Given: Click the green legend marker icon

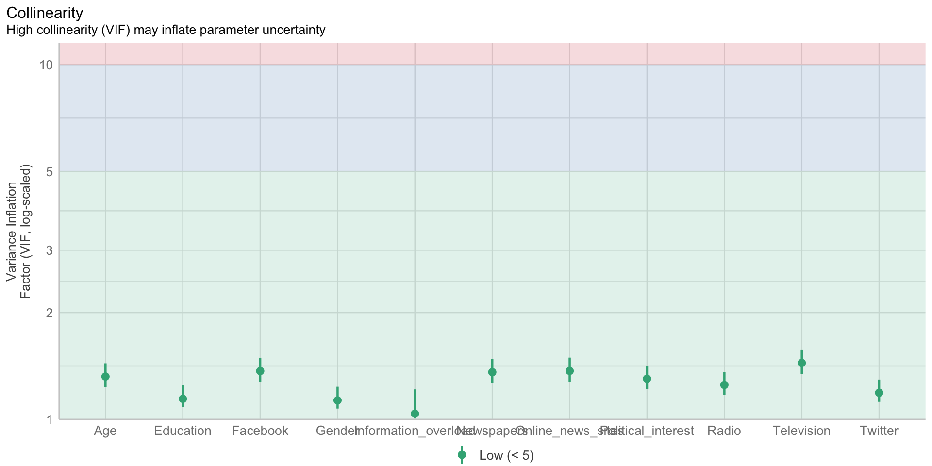Looking at the screenshot, I should pos(462,455).
